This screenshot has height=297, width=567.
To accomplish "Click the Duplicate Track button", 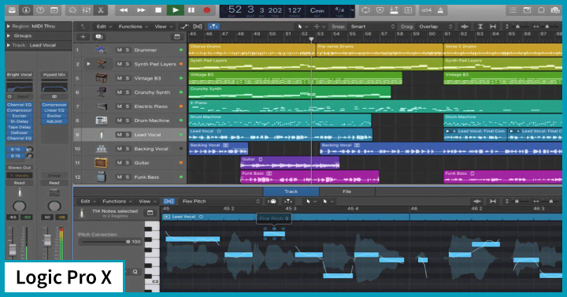I will point(98,36).
